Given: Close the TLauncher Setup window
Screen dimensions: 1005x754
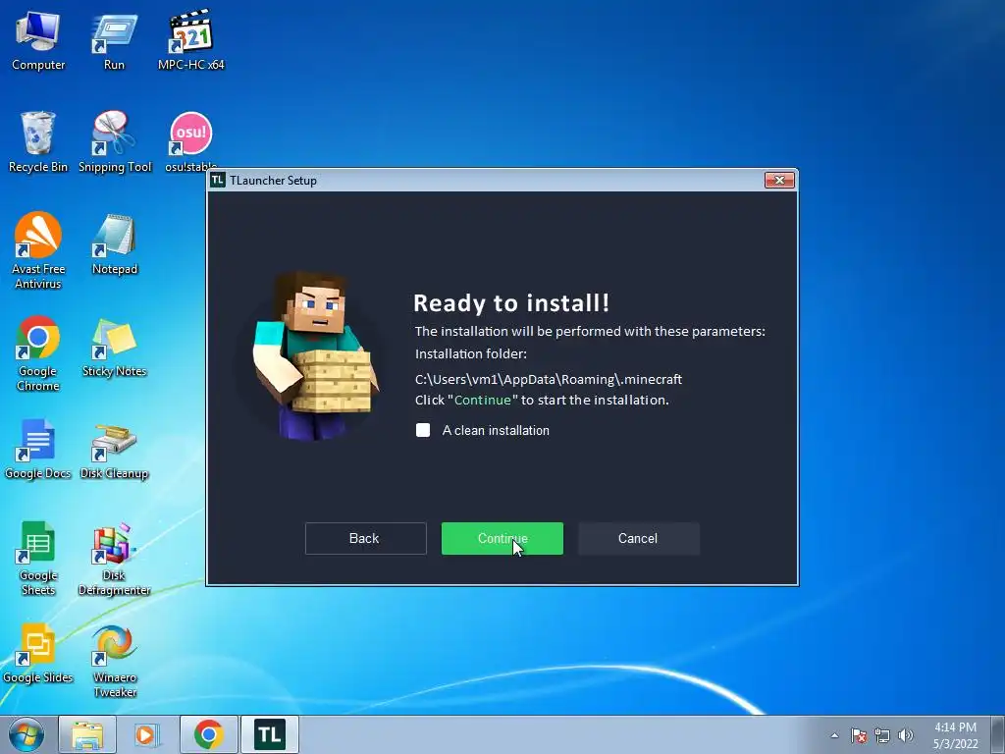Looking at the screenshot, I should [779, 181].
